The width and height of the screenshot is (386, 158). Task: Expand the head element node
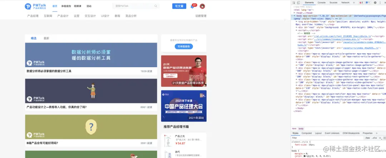click(x=295, y=13)
